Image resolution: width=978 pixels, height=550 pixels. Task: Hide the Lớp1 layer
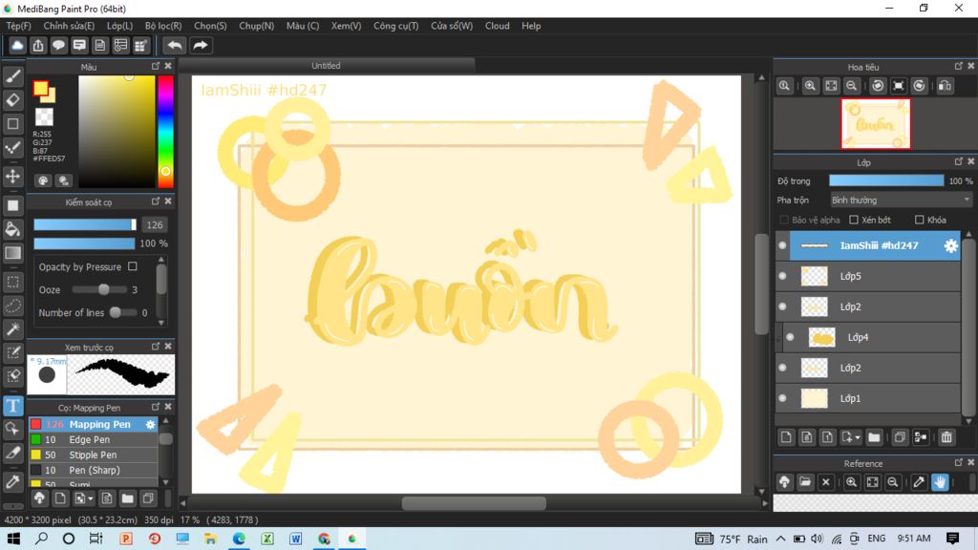click(x=783, y=398)
